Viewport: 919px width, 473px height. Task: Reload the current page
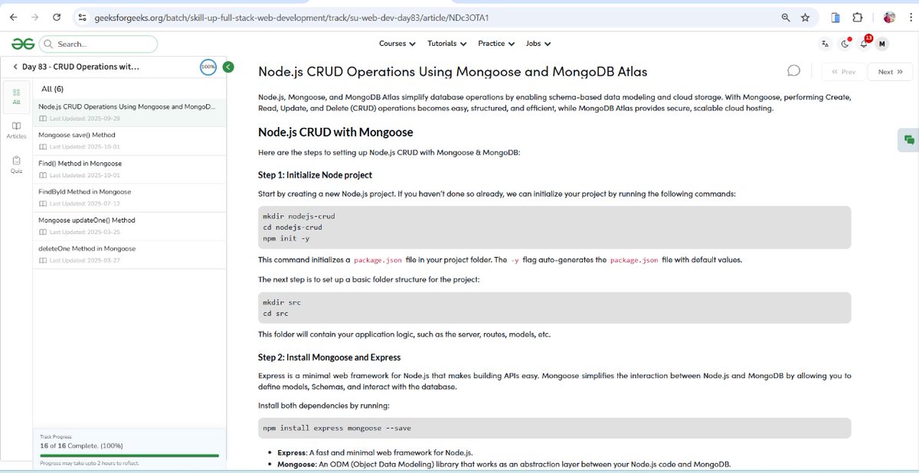pyautogui.click(x=57, y=17)
